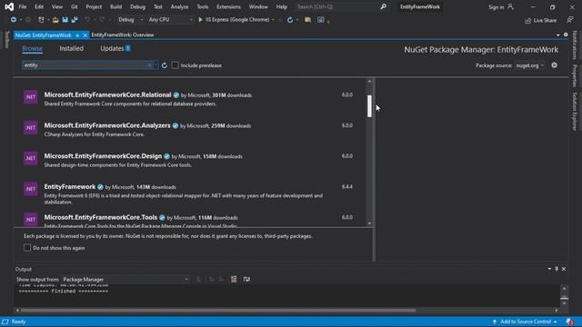Pin the Output window
Image resolution: width=582 pixels, height=327 pixels.
(x=557, y=269)
